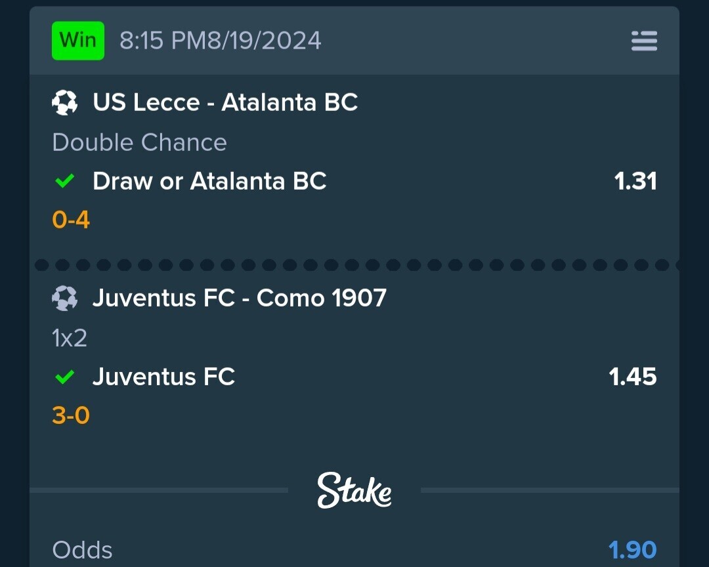
Task: Tap the 0-4 final score
Action: point(71,220)
